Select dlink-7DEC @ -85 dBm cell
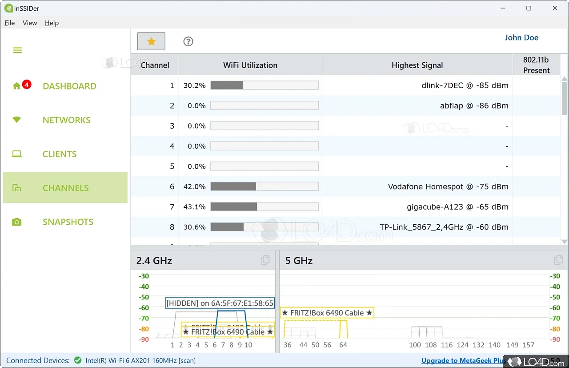Image resolution: width=569 pixels, height=368 pixels. (x=465, y=85)
